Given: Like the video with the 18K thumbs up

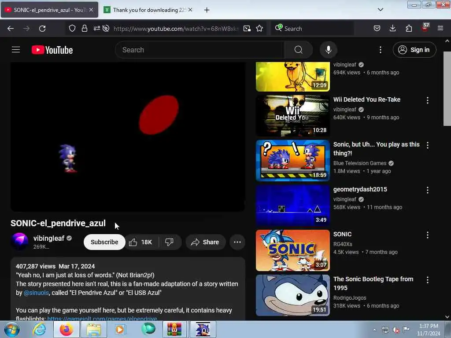Looking at the screenshot, I should click(x=141, y=242).
